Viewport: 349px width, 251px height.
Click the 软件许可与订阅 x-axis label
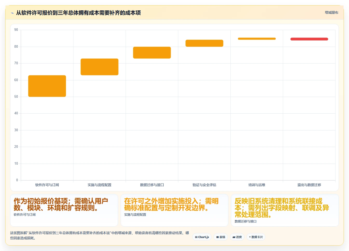[x=47, y=185]
